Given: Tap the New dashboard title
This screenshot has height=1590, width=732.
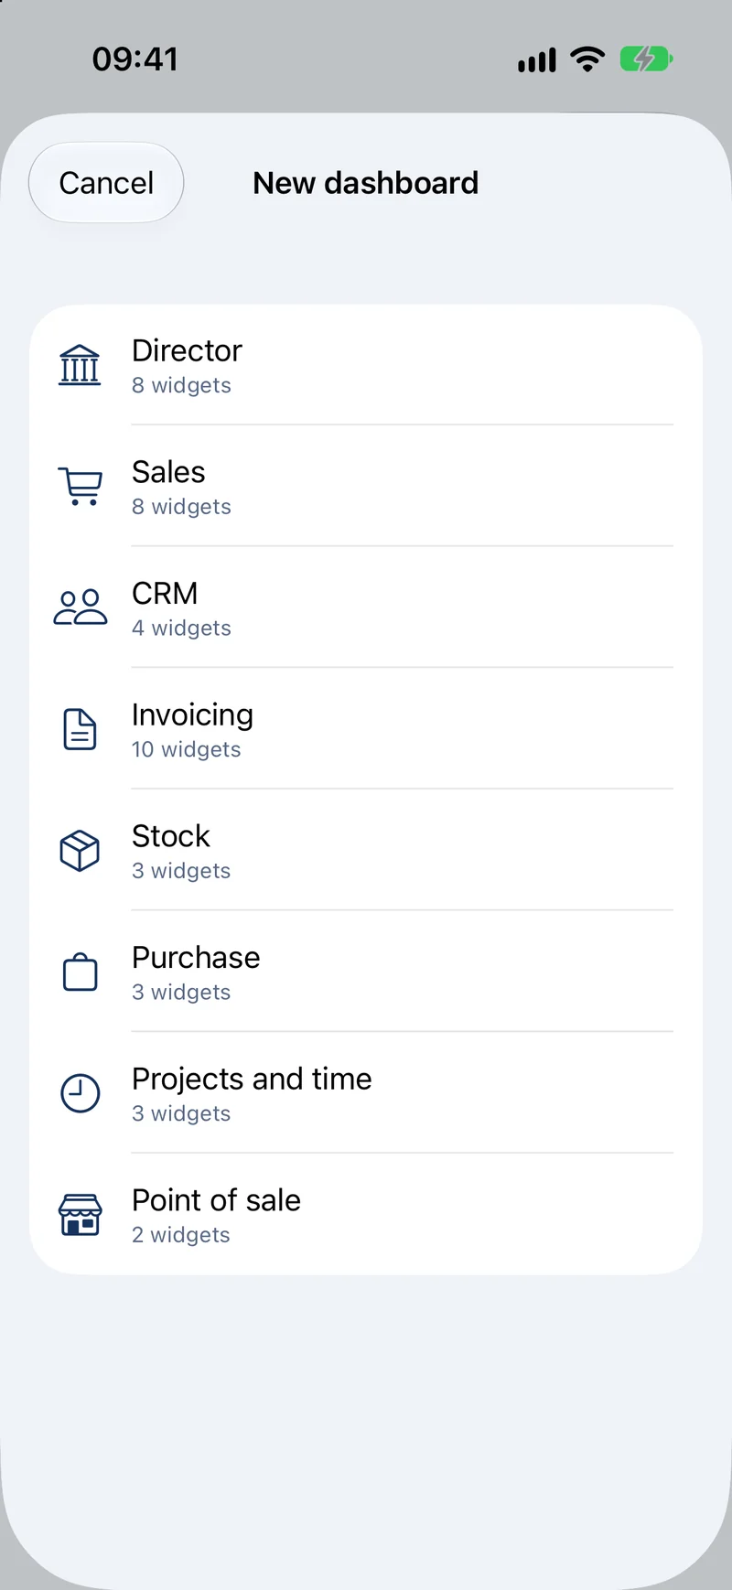Looking at the screenshot, I should (x=366, y=183).
